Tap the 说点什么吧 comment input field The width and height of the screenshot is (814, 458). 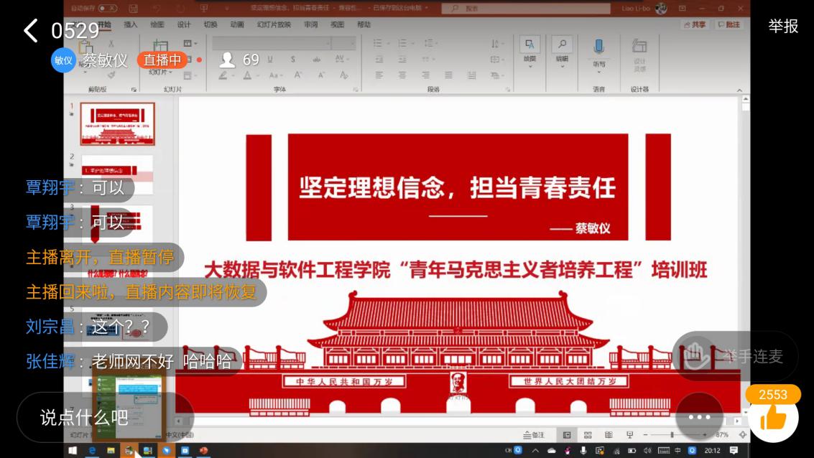coord(84,417)
